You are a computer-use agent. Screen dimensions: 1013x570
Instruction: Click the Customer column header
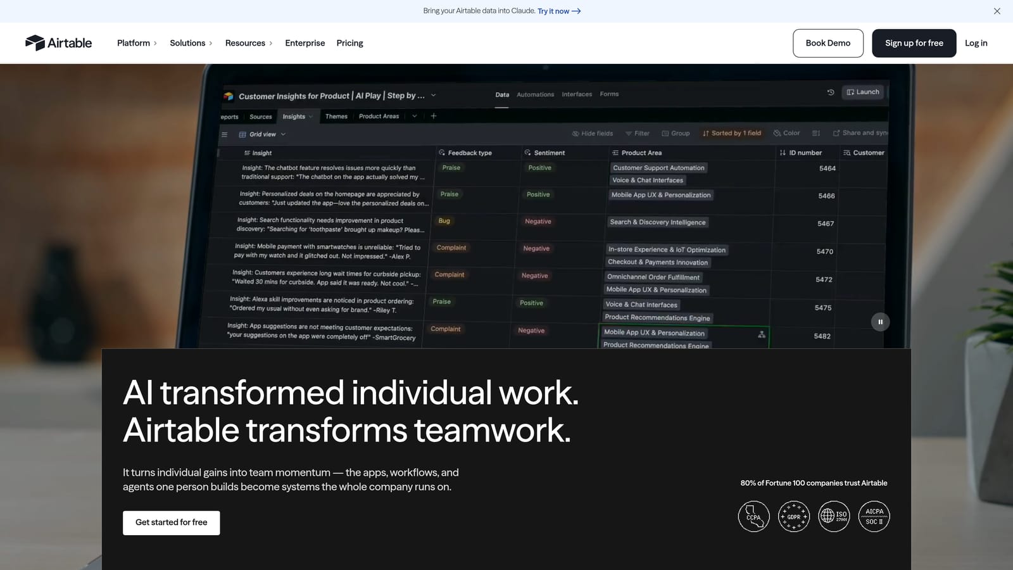(864, 153)
